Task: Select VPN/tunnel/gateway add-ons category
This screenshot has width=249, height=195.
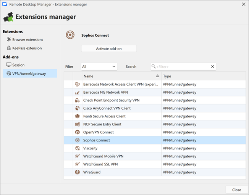Action: (30, 73)
